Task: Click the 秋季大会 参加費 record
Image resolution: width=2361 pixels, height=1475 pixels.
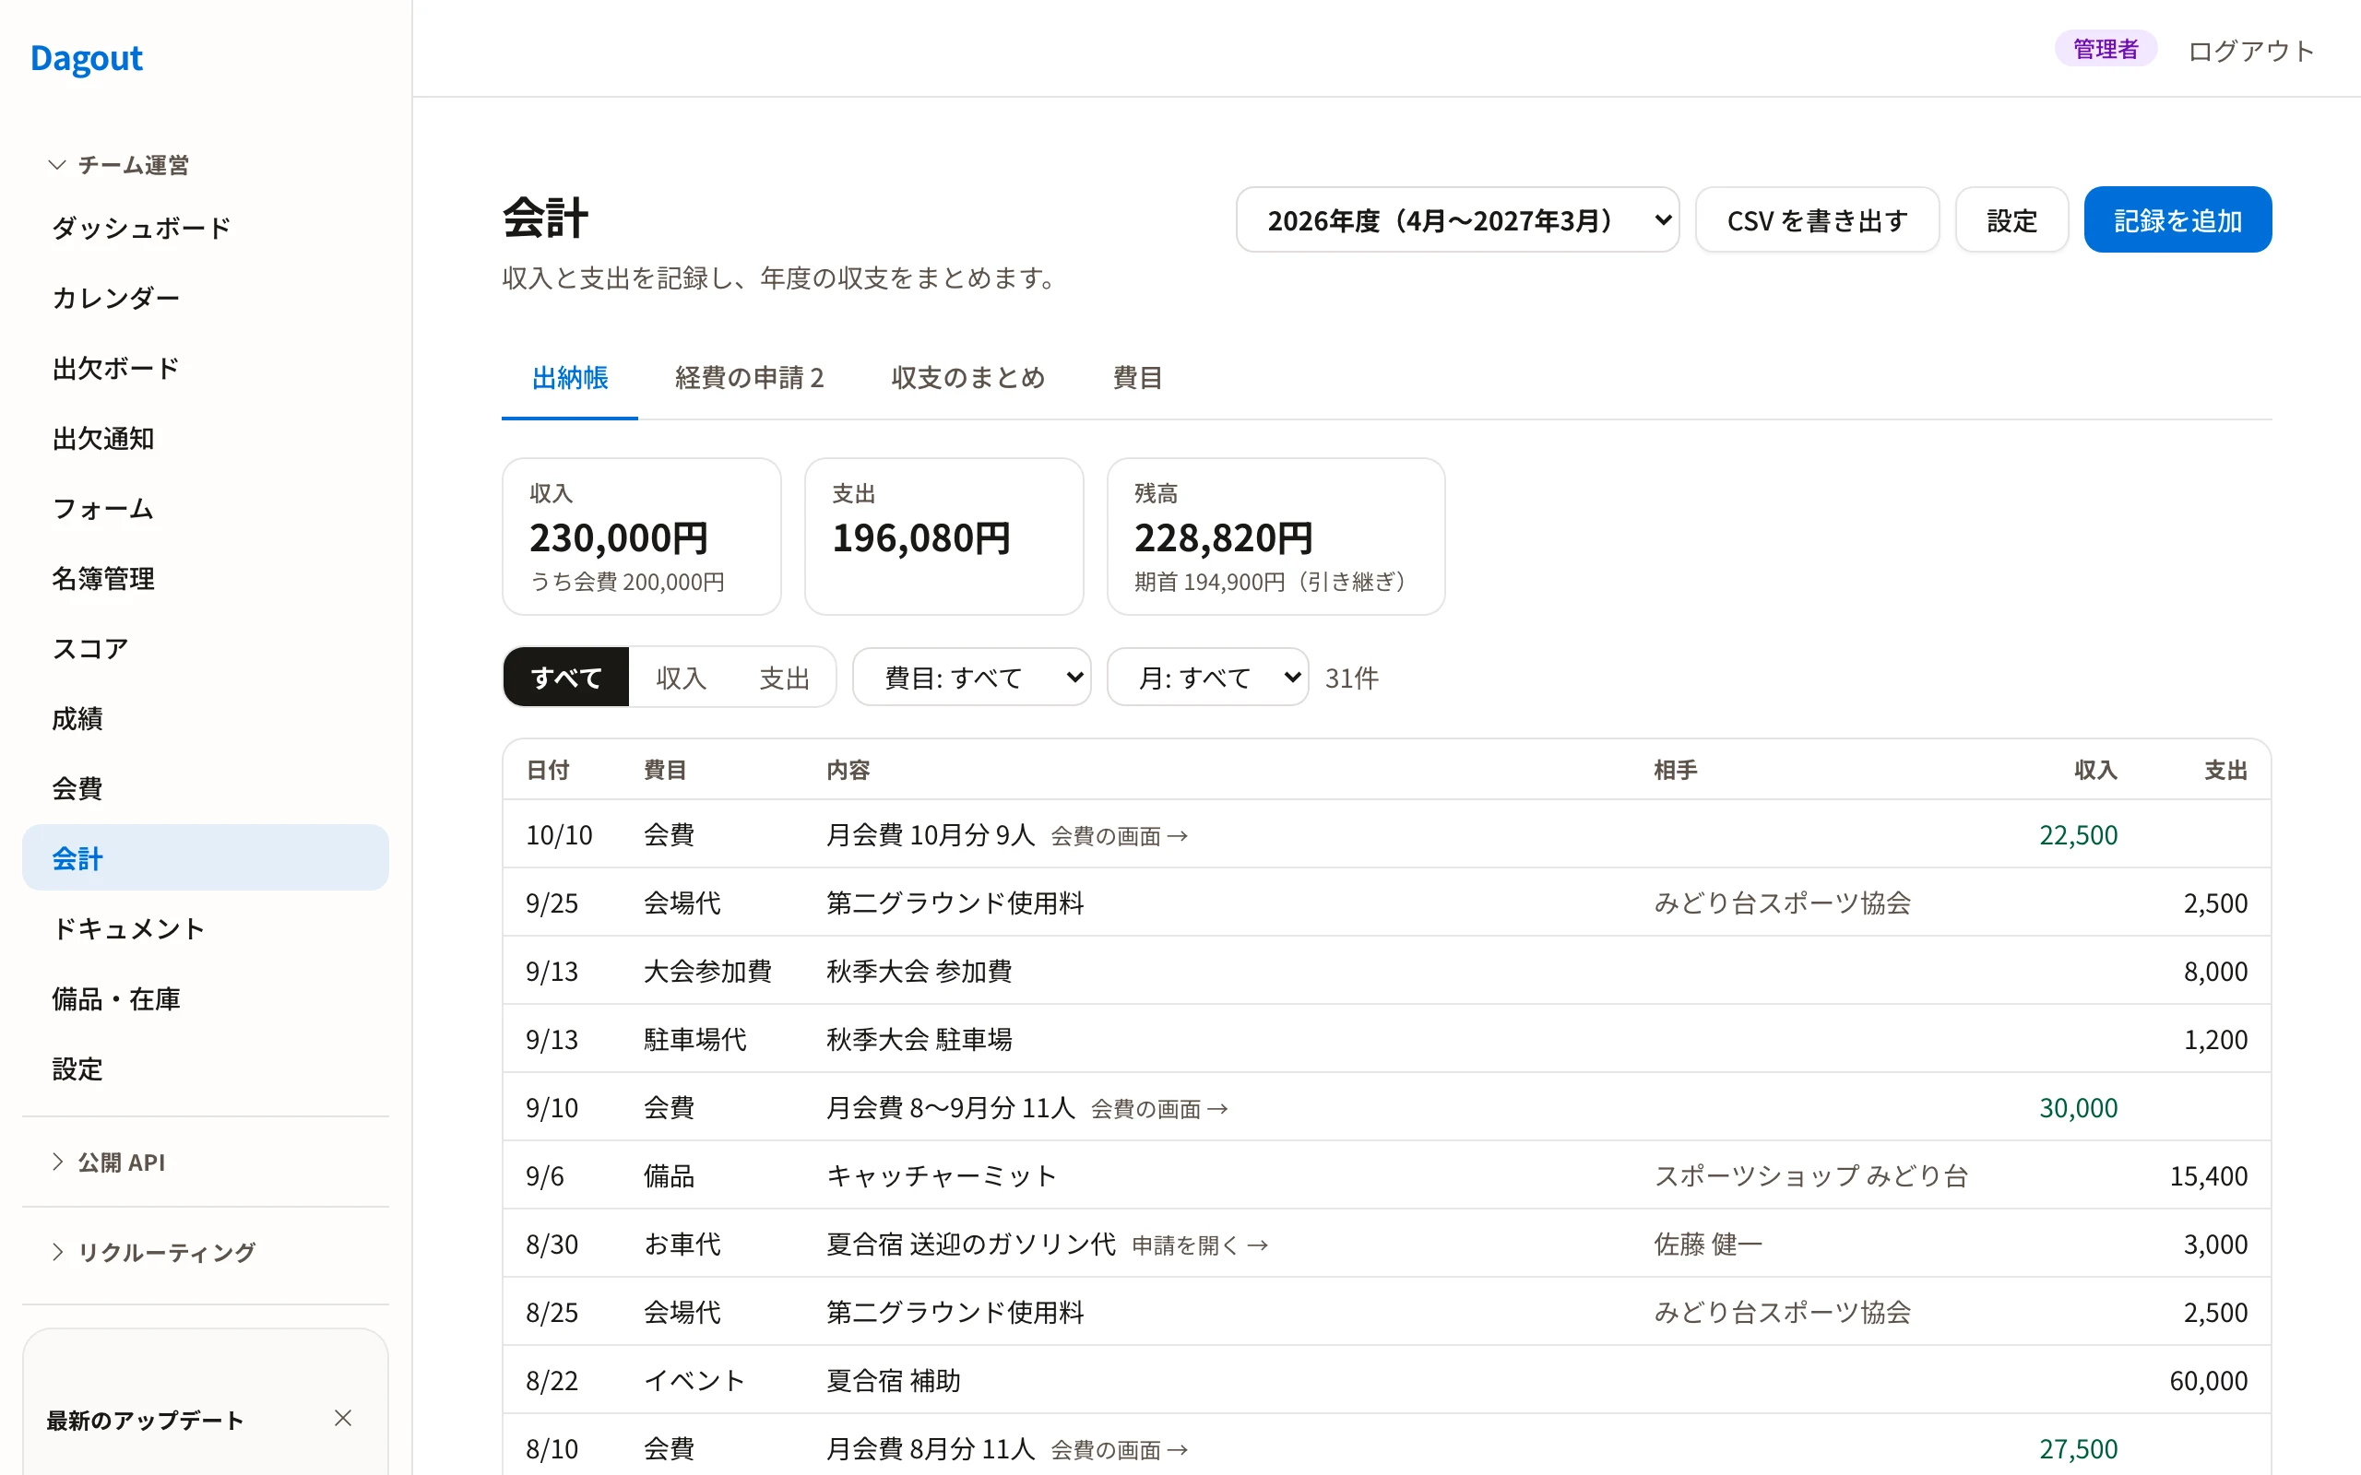Action: click(1386, 971)
